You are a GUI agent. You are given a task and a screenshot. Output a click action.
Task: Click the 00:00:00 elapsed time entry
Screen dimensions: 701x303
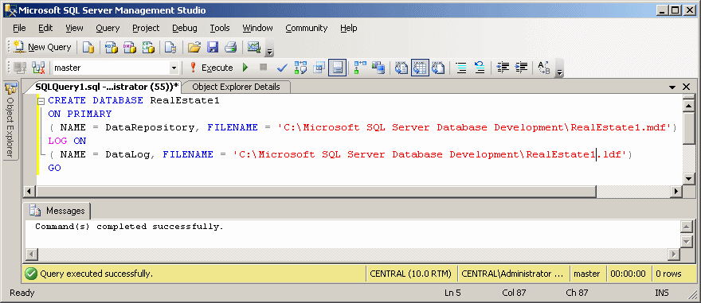tap(628, 274)
